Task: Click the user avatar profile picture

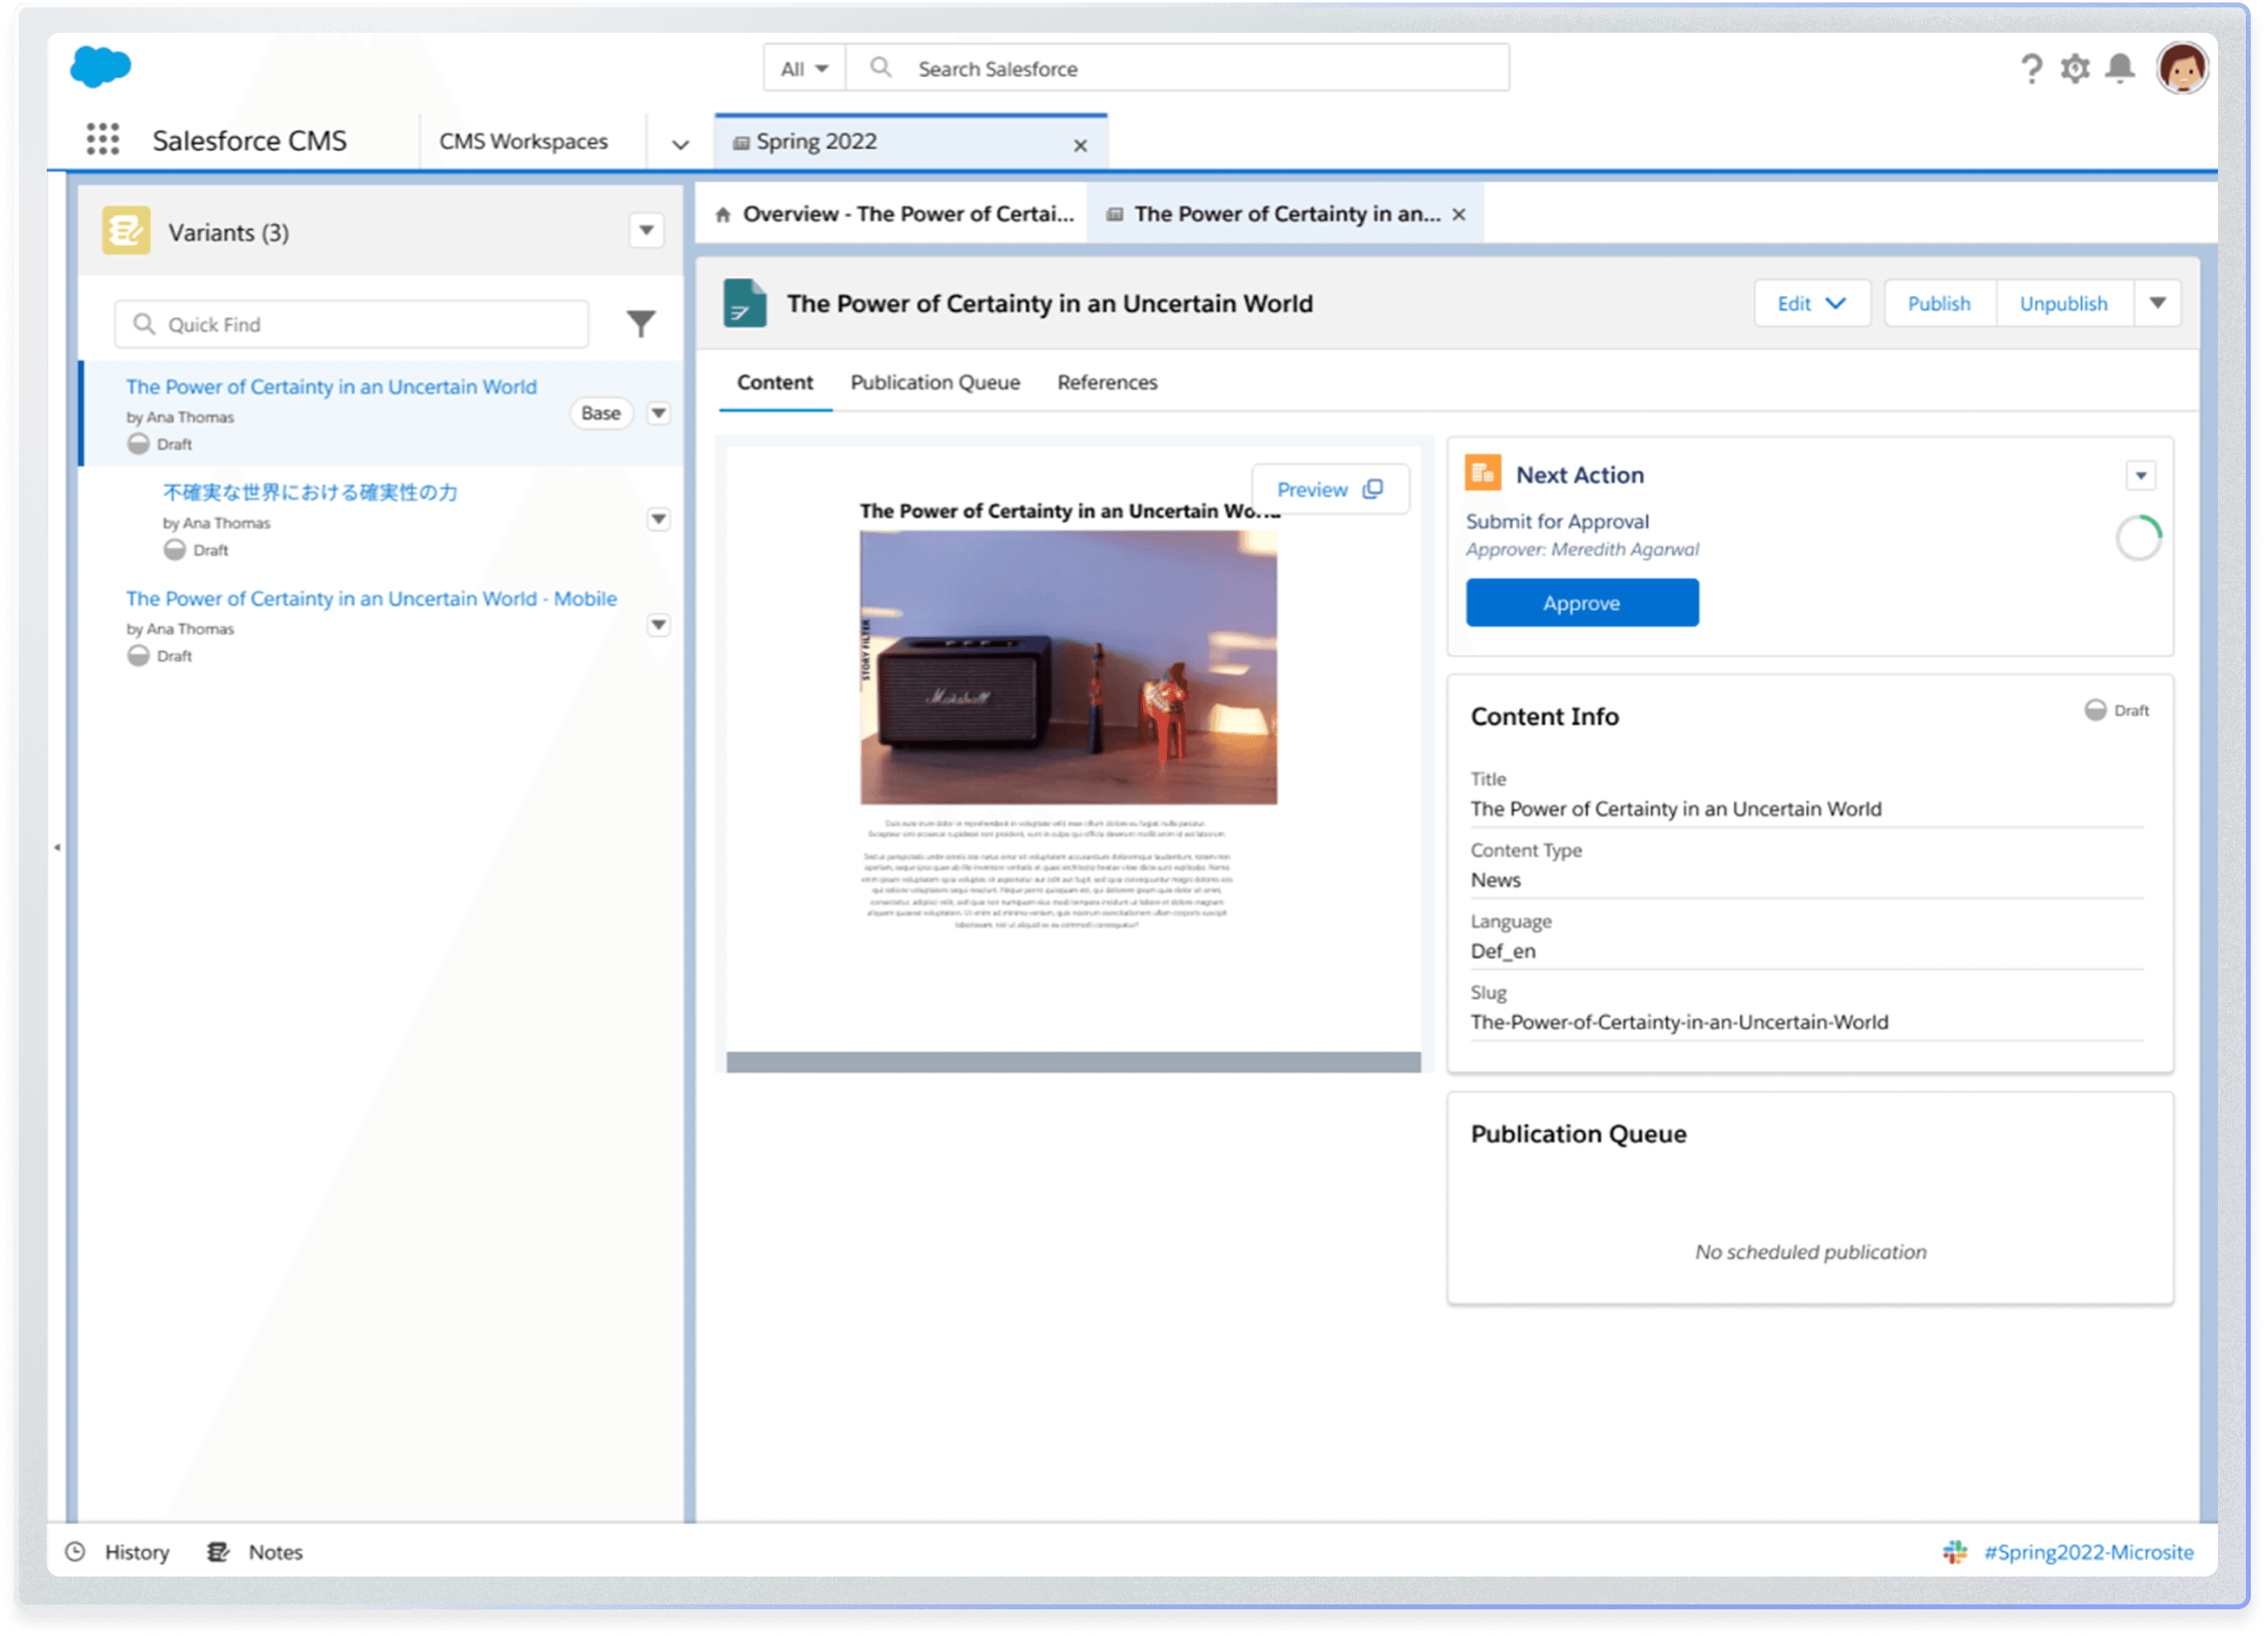Action: (2181, 69)
